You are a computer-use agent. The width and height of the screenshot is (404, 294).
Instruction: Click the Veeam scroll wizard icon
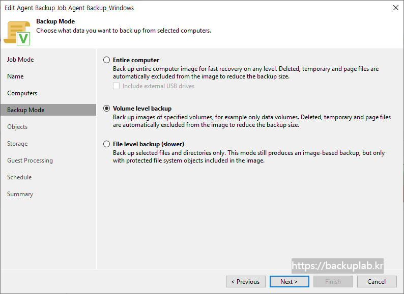(17, 33)
